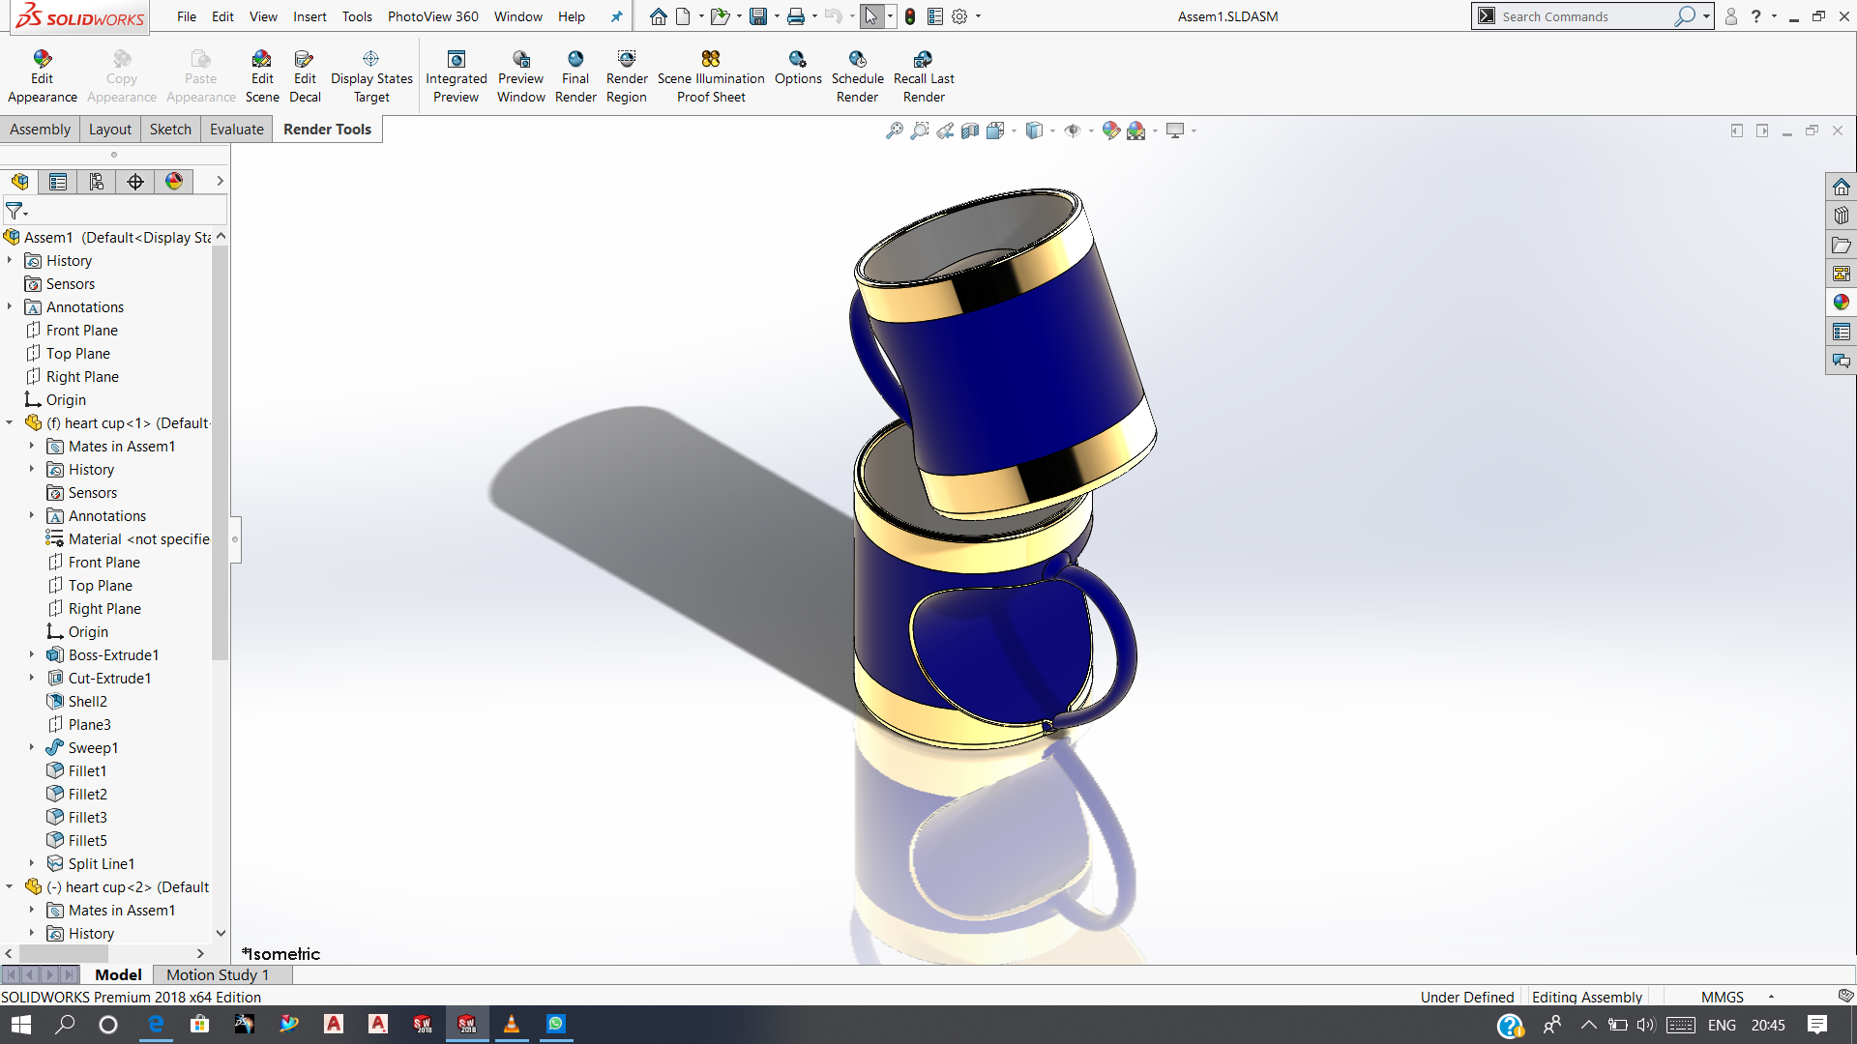Switch to the Assembly tab
The width and height of the screenshot is (1857, 1044).
coord(40,130)
